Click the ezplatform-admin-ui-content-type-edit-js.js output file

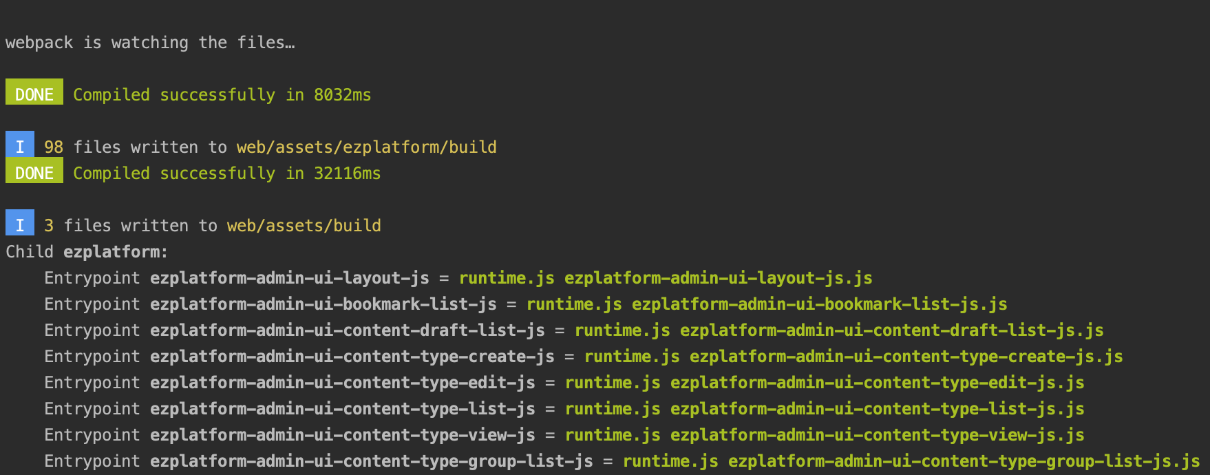(x=877, y=383)
